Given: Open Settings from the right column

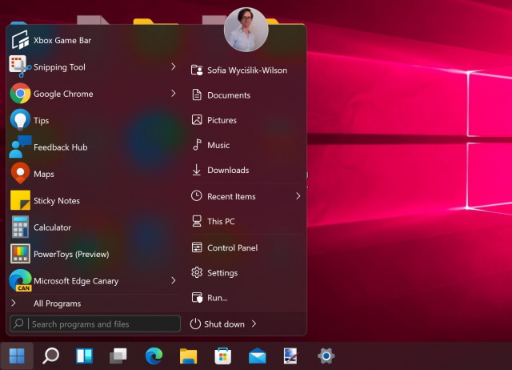Looking at the screenshot, I should (x=222, y=273).
